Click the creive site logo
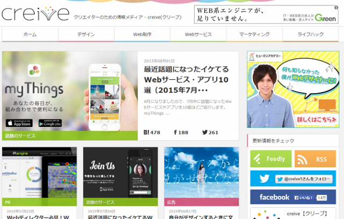Screen dimensions: 344x219 (x=35, y=14)
